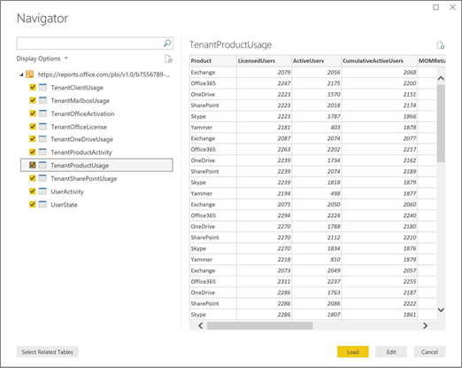Viewport: 462px width, 368px height.
Task: Cancel the Navigator dialog
Action: click(429, 352)
